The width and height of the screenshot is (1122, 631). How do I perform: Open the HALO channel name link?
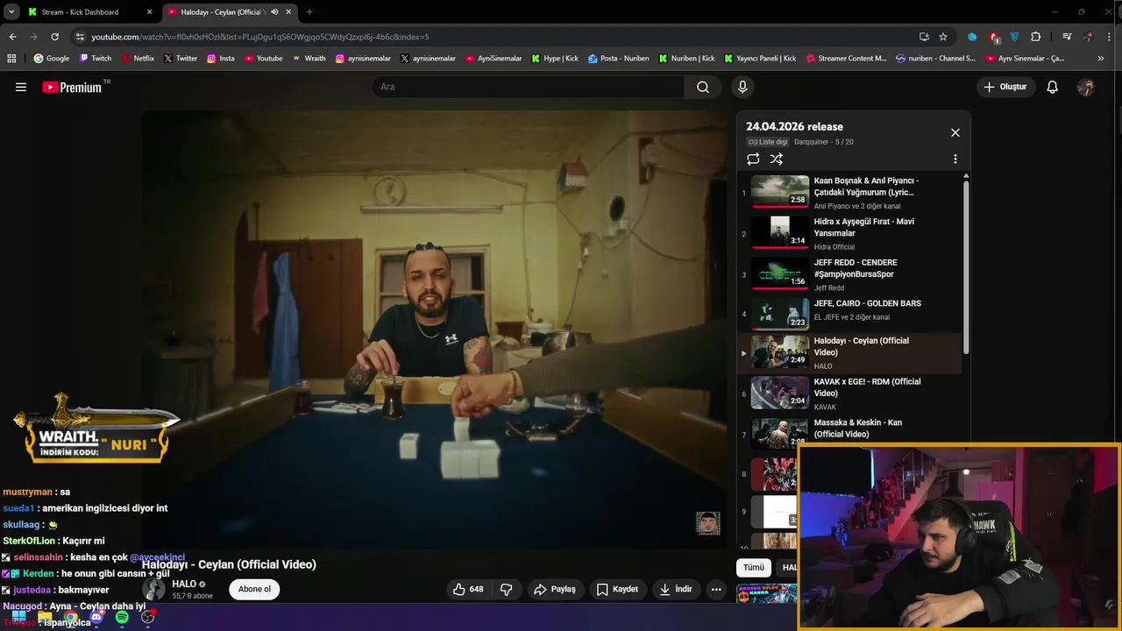point(184,584)
